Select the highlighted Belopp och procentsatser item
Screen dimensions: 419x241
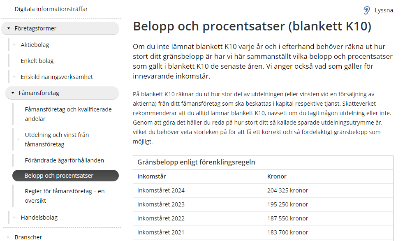pos(59,176)
